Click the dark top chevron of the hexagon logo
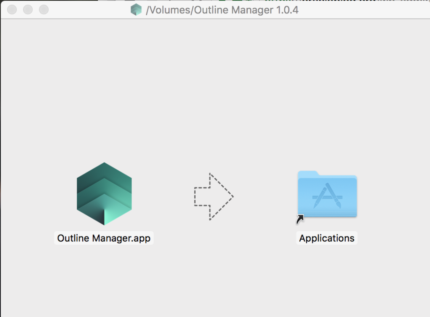Viewport: 430px width, 317px height. point(104,172)
